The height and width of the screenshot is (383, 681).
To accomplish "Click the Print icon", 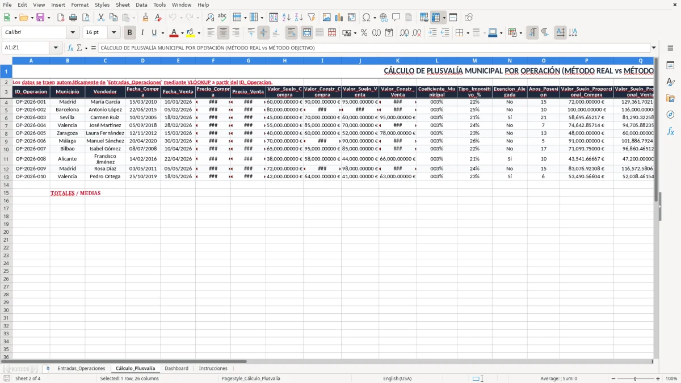I will [73, 18].
